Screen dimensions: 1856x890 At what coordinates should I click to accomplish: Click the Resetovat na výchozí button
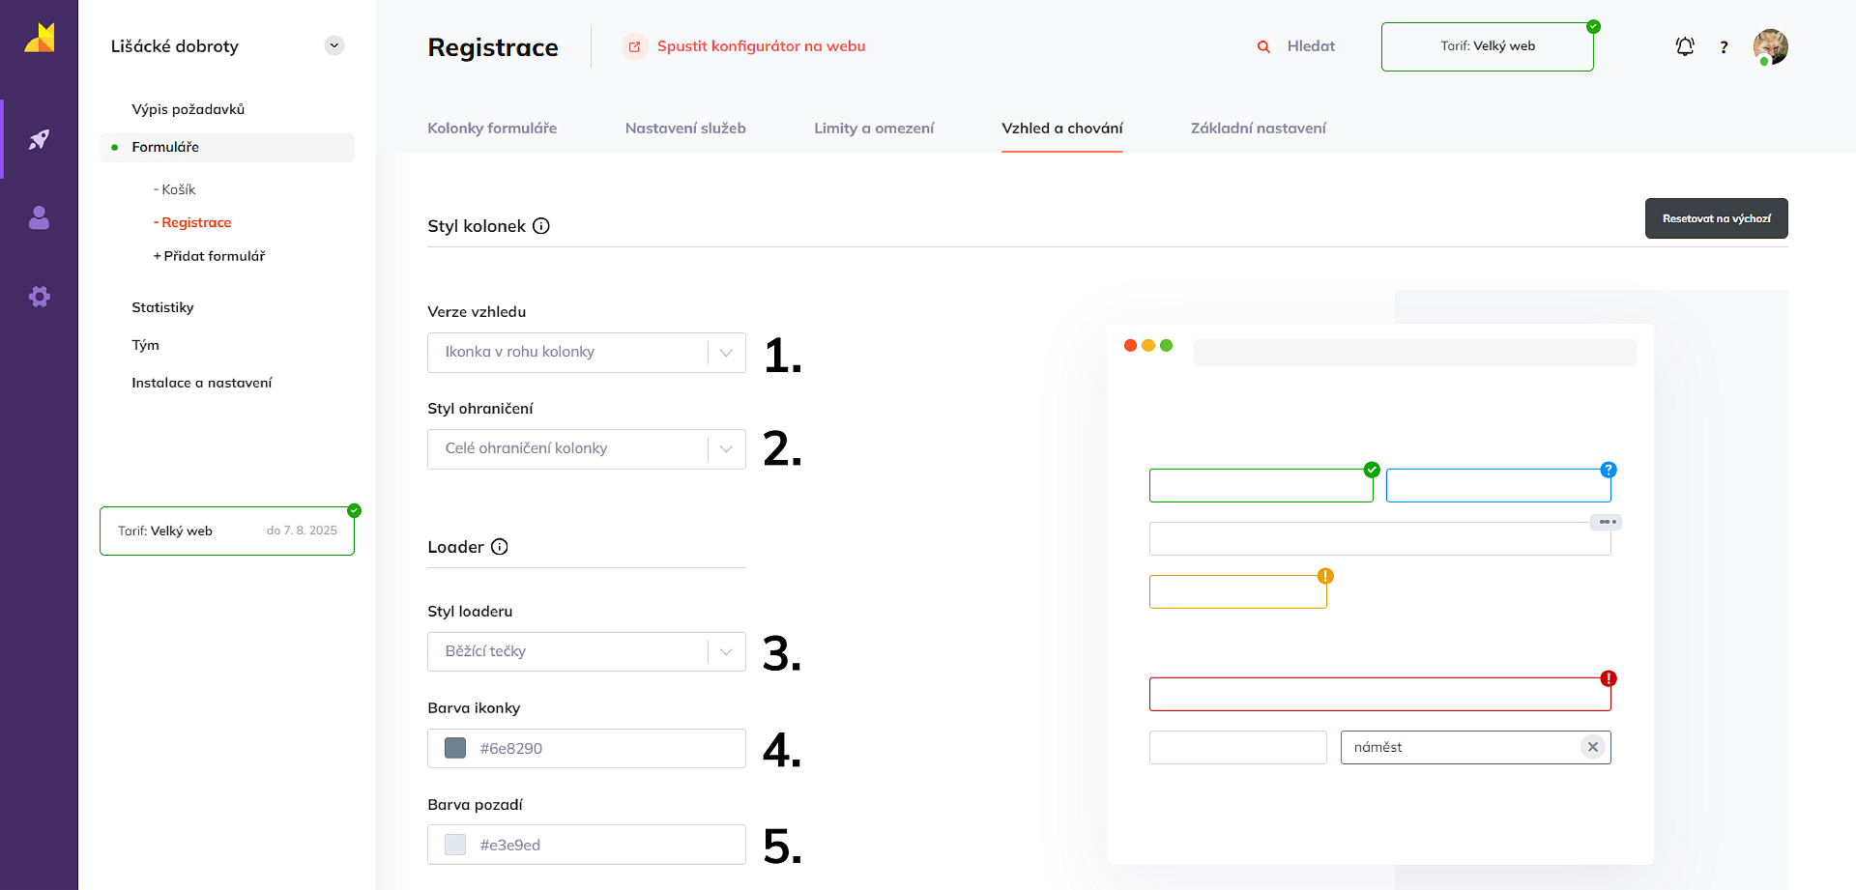tap(1716, 218)
